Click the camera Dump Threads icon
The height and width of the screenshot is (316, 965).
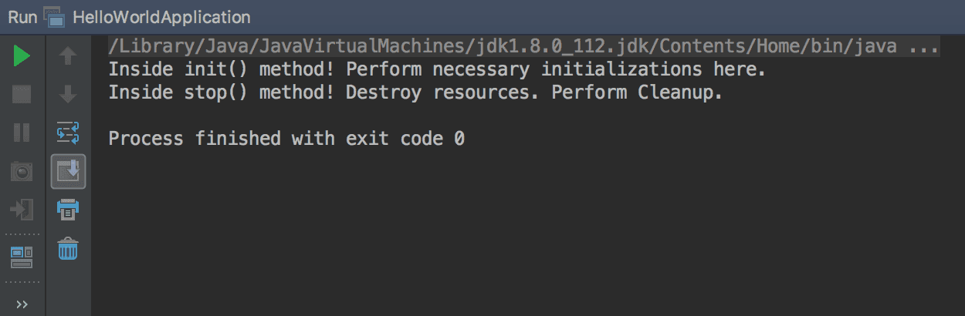[22, 172]
